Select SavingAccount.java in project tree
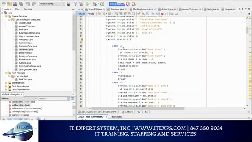252x142 pixels. click(x=28, y=69)
